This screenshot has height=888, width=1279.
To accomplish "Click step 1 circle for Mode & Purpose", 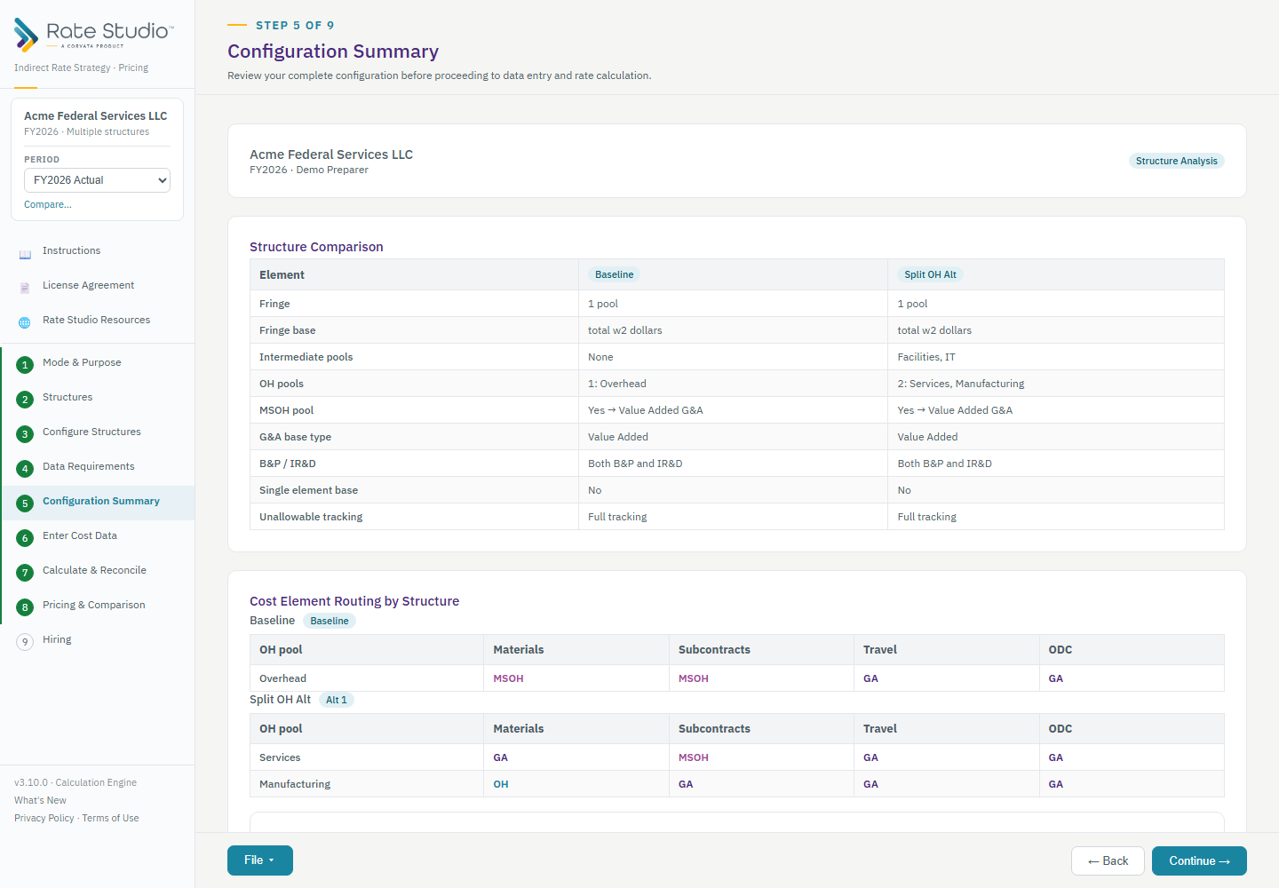I will (25, 365).
